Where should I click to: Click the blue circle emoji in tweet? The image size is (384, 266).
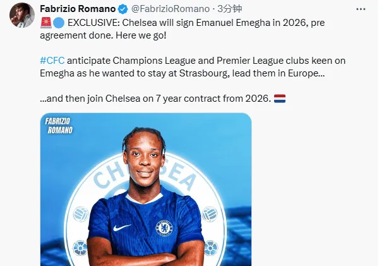pos(57,23)
